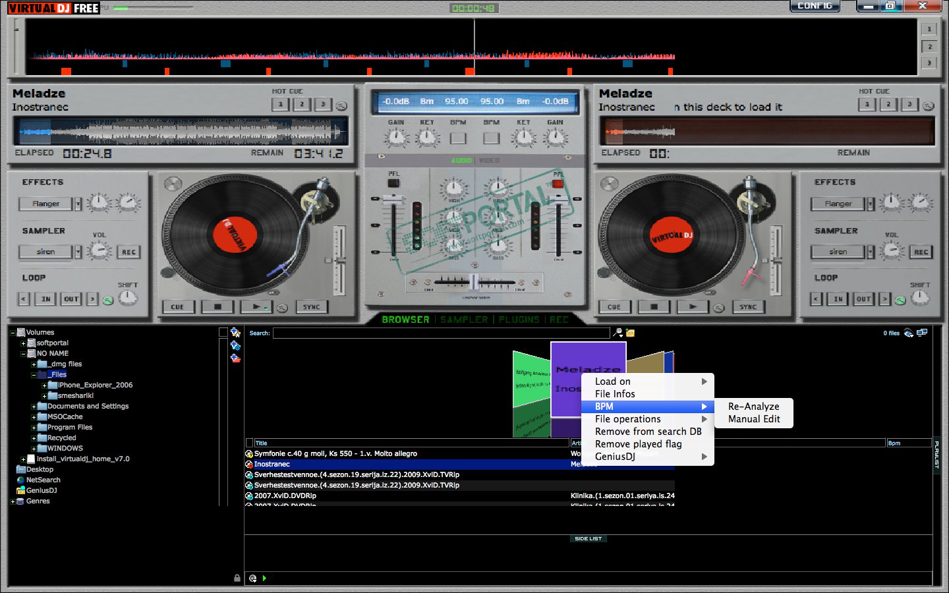
Task: Click inside the Search input field
Action: coord(440,333)
